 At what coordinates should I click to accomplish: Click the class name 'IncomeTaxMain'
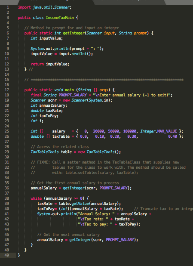tap(60, 18)
